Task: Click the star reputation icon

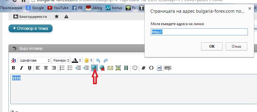Action: (x=57, y=16)
